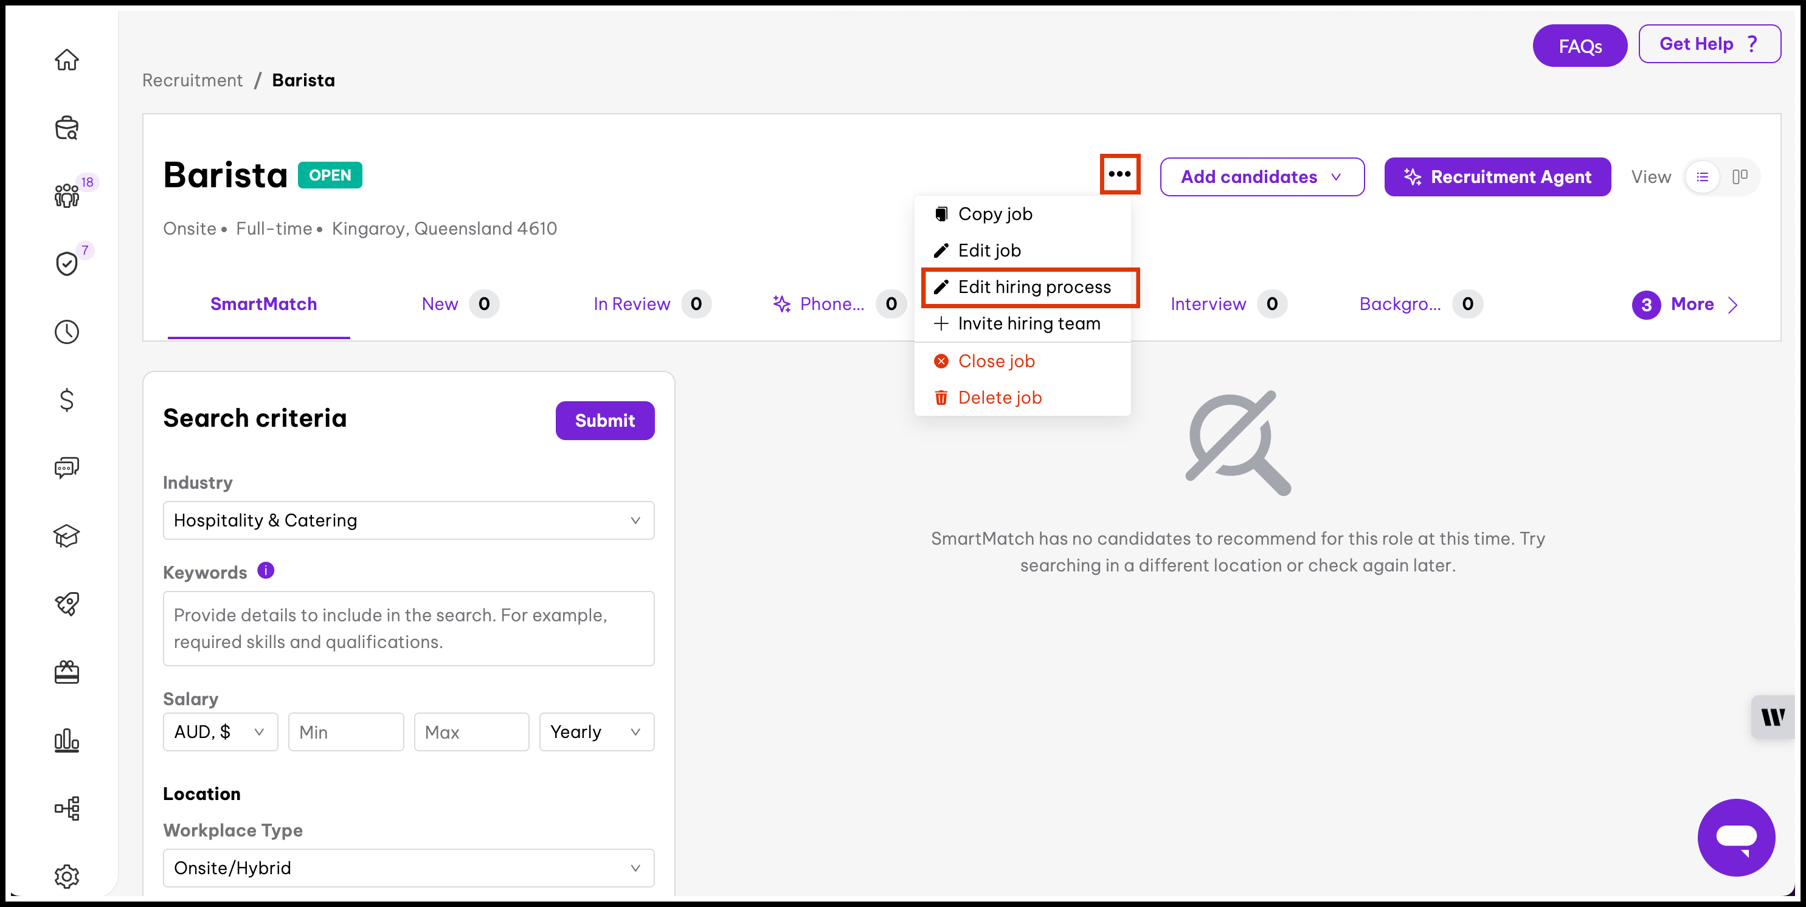Click the Recruitment breadcrumb link
The width and height of the screenshot is (1806, 907).
coord(192,81)
